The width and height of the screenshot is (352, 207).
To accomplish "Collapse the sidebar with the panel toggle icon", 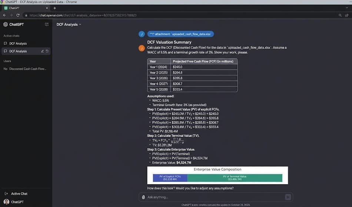I will pyautogui.click(x=47, y=24).
